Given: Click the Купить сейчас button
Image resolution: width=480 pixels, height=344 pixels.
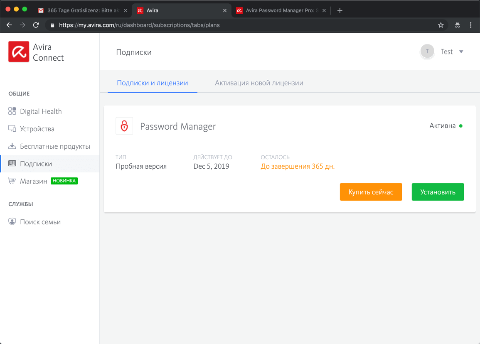Looking at the screenshot, I should click(371, 192).
